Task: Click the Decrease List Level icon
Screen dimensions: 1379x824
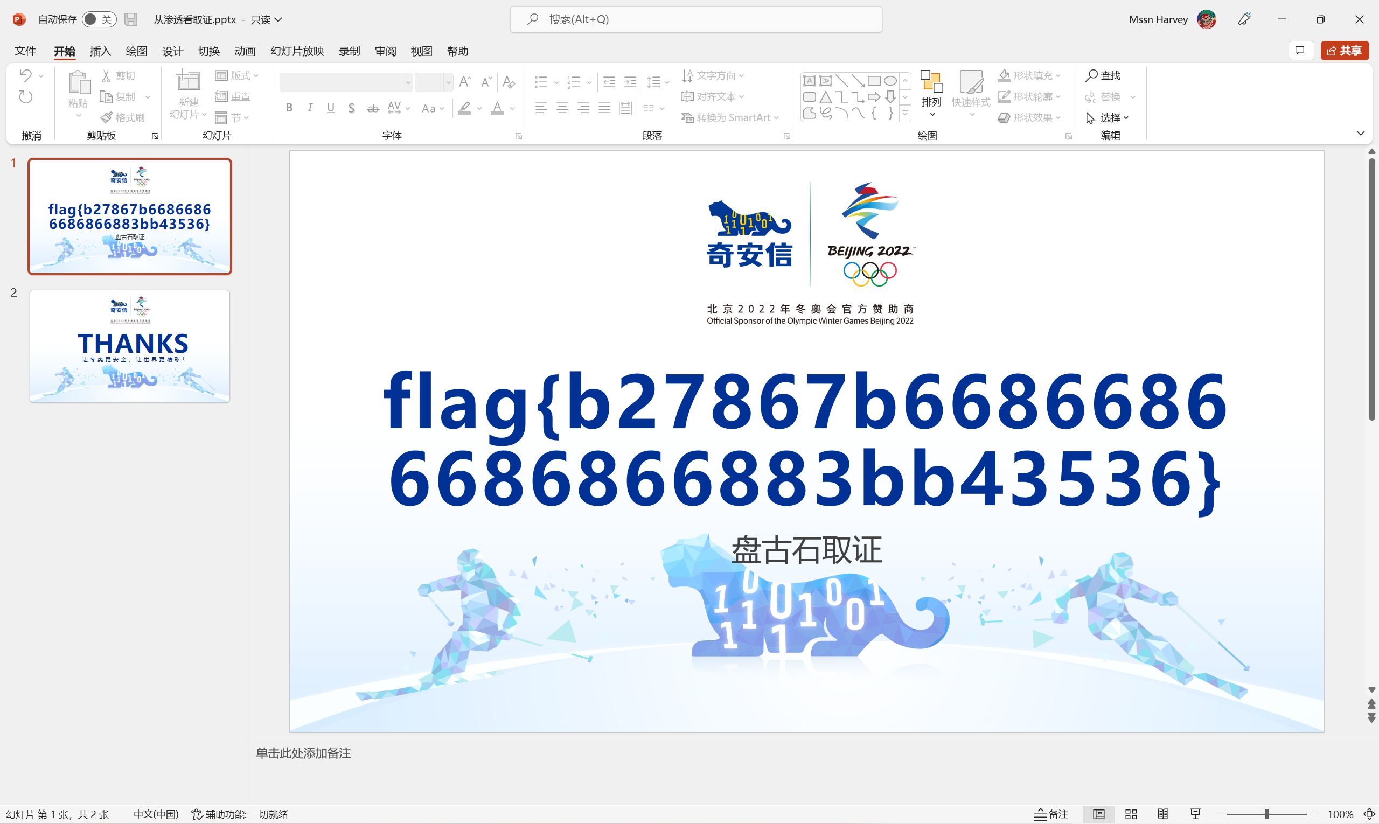Action: [609, 82]
